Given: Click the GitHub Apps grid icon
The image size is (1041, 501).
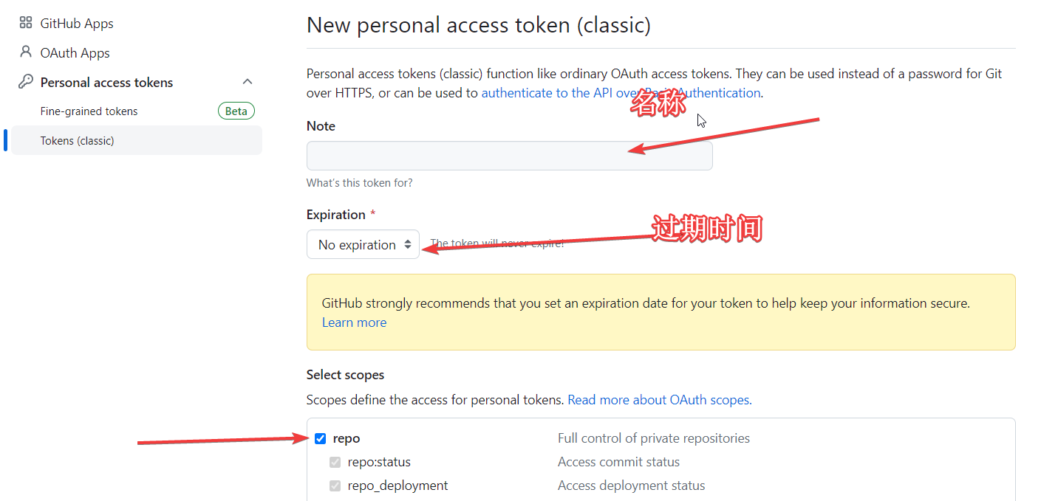Looking at the screenshot, I should tap(26, 23).
